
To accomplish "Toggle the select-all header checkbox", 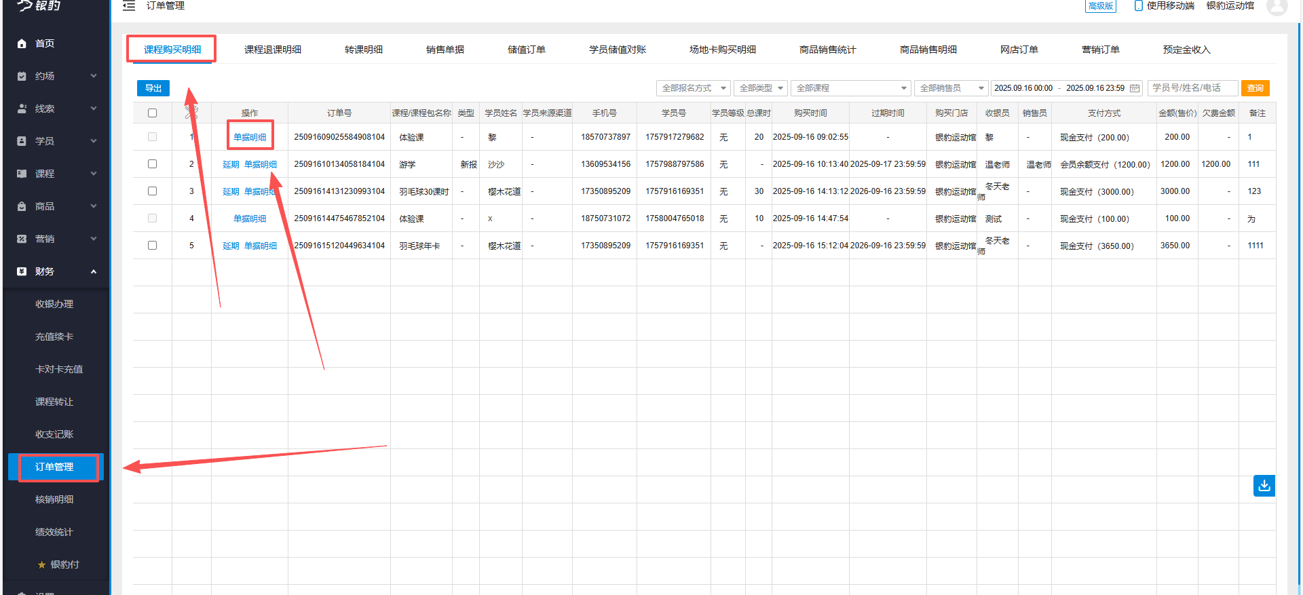I will coord(152,113).
